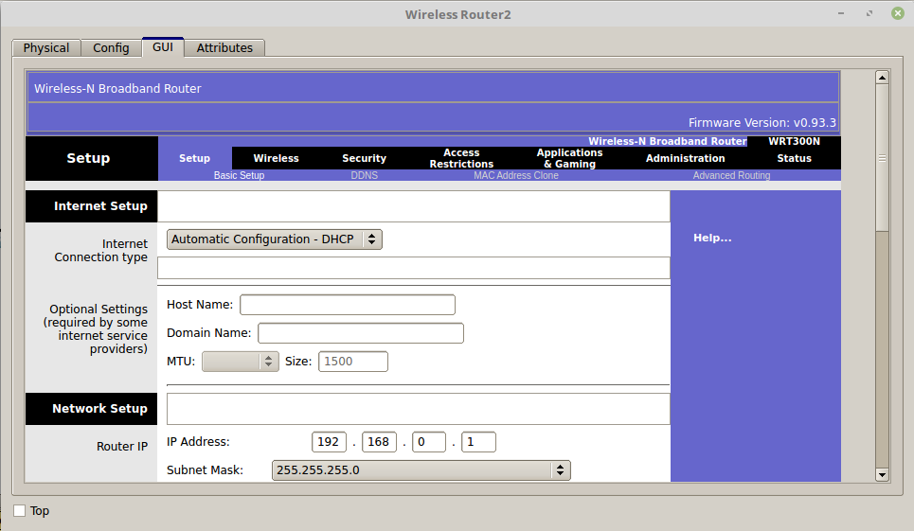Click the WRT300N model label
Image resolution: width=914 pixels, height=531 pixels.
[x=794, y=141]
